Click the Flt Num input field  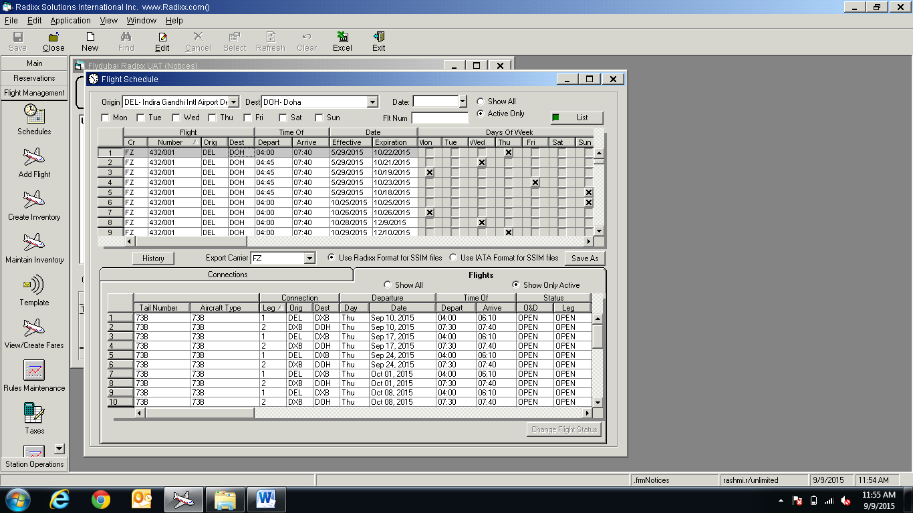[x=440, y=118]
